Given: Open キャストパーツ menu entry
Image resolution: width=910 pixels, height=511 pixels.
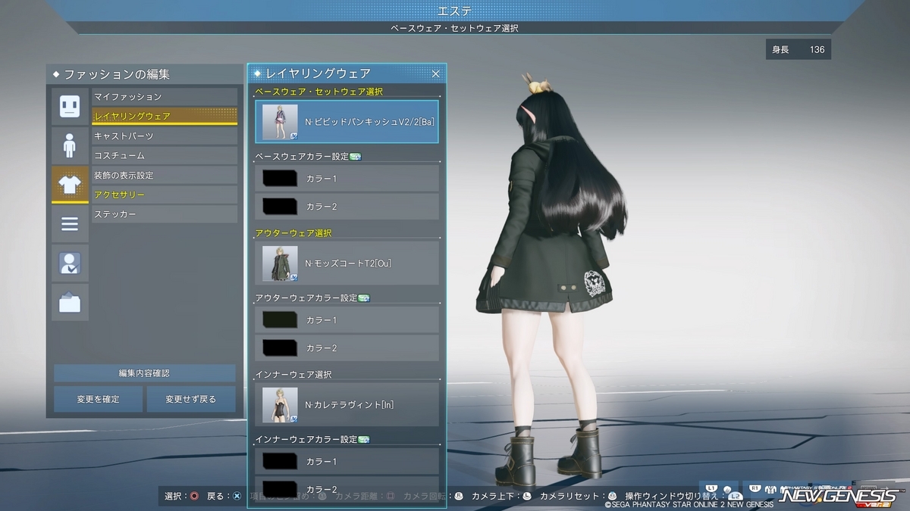Looking at the screenshot, I should (165, 136).
